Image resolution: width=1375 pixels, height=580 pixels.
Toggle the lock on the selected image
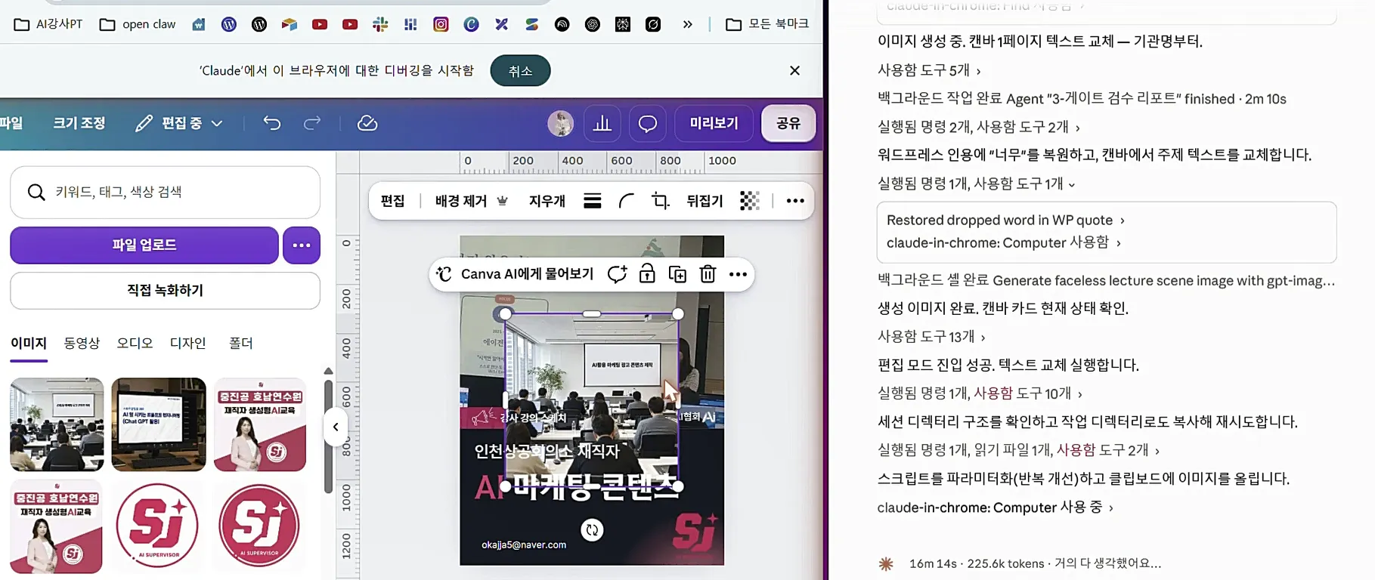pos(647,274)
